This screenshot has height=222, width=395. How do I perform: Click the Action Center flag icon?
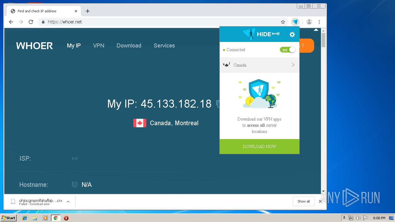[365, 218]
